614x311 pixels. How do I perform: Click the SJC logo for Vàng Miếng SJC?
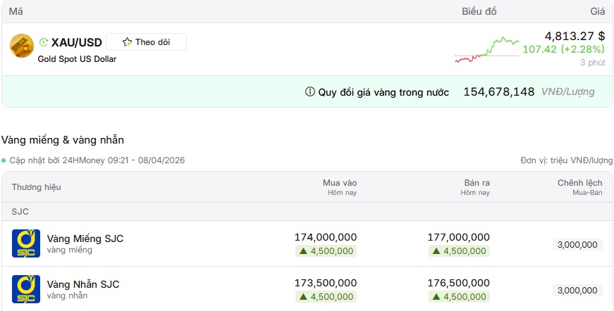click(x=26, y=243)
